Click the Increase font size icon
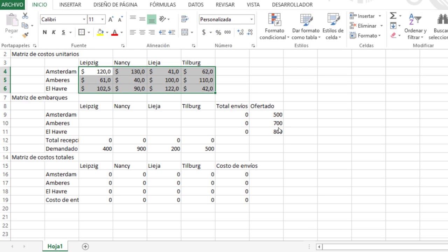The height and width of the screenshot is (252, 448). tap(111, 20)
